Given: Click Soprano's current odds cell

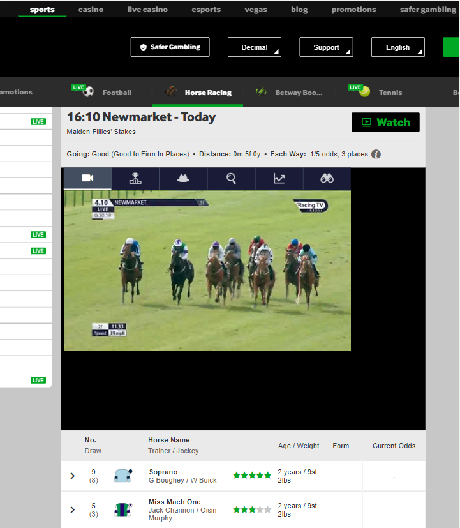Looking at the screenshot, I should click(394, 476).
